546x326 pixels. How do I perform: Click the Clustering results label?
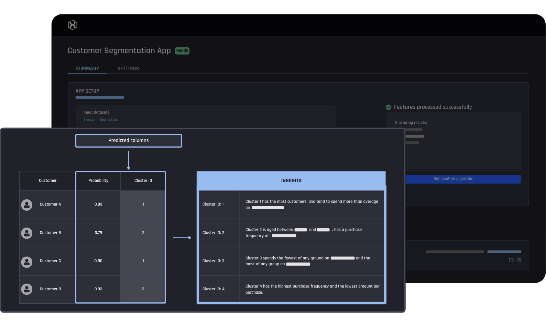(x=411, y=123)
